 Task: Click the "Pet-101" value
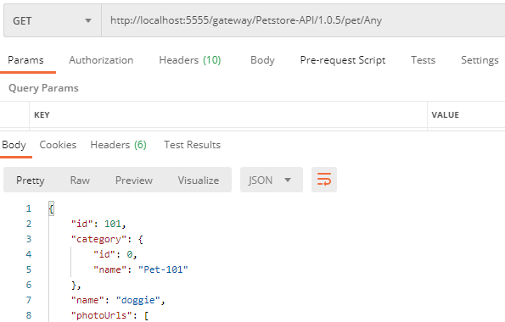coord(163,269)
